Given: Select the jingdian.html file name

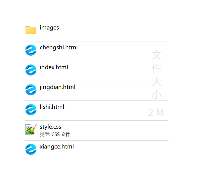Looking at the screenshot, I should tap(58, 87).
